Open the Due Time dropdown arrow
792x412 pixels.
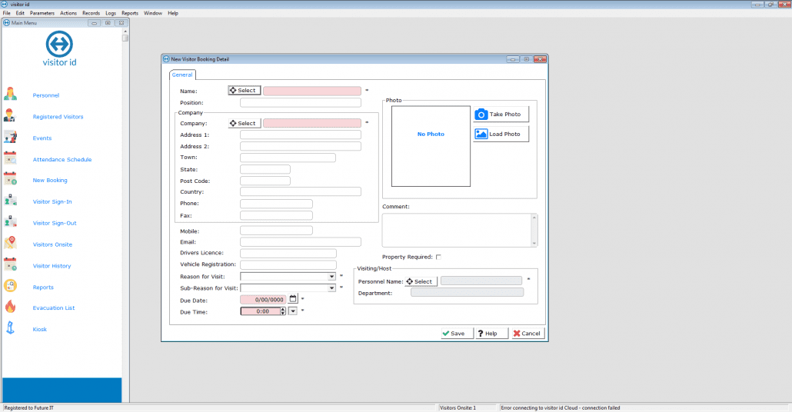pyautogui.click(x=292, y=311)
